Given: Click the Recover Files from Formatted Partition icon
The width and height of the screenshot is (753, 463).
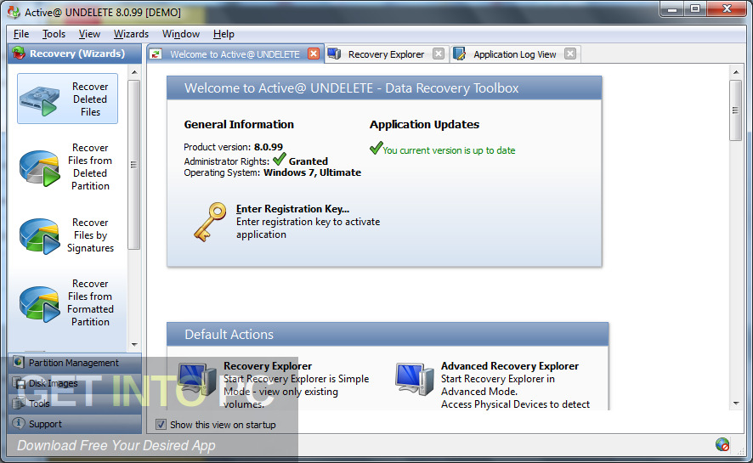Looking at the screenshot, I should (x=39, y=303).
